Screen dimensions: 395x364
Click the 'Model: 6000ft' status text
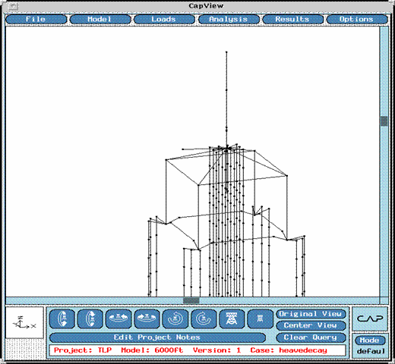[152, 350]
